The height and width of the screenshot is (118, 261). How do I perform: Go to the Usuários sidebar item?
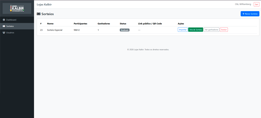click(17, 33)
